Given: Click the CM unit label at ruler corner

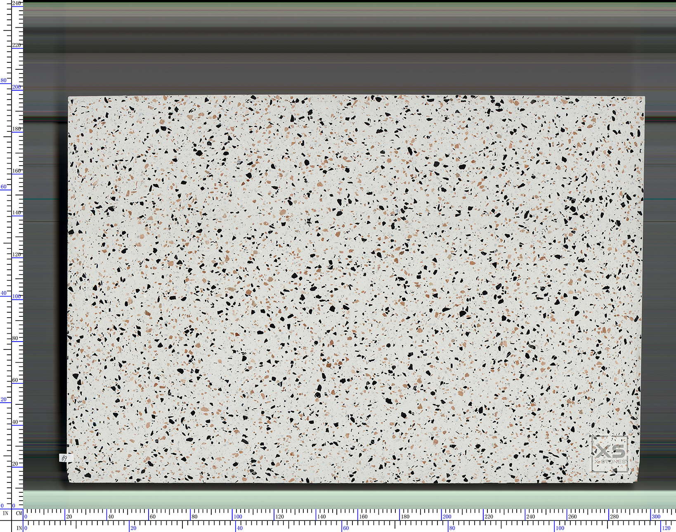Looking at the screenshot, I should point(19,513).
